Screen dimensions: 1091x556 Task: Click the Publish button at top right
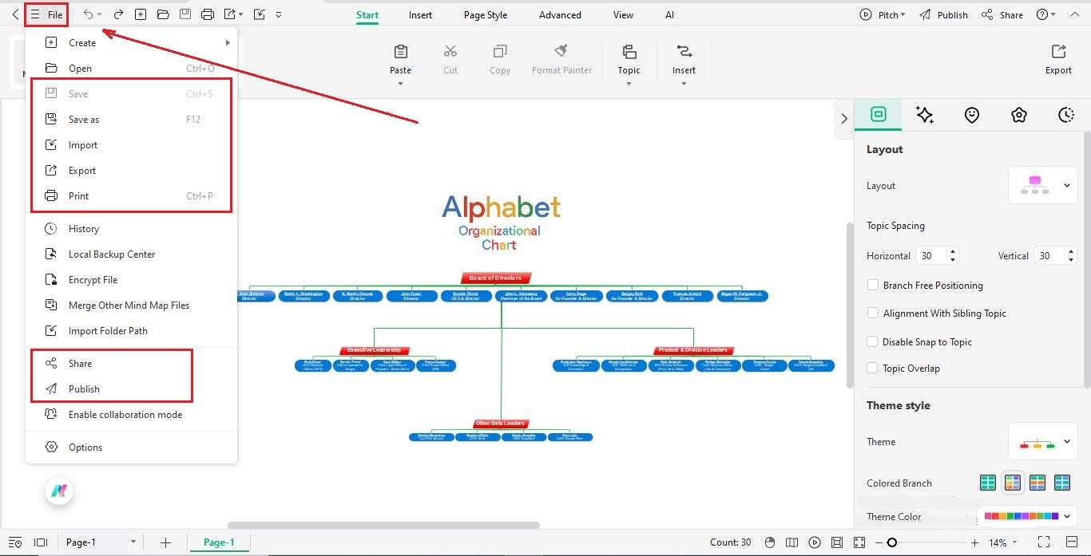(943, 14)
